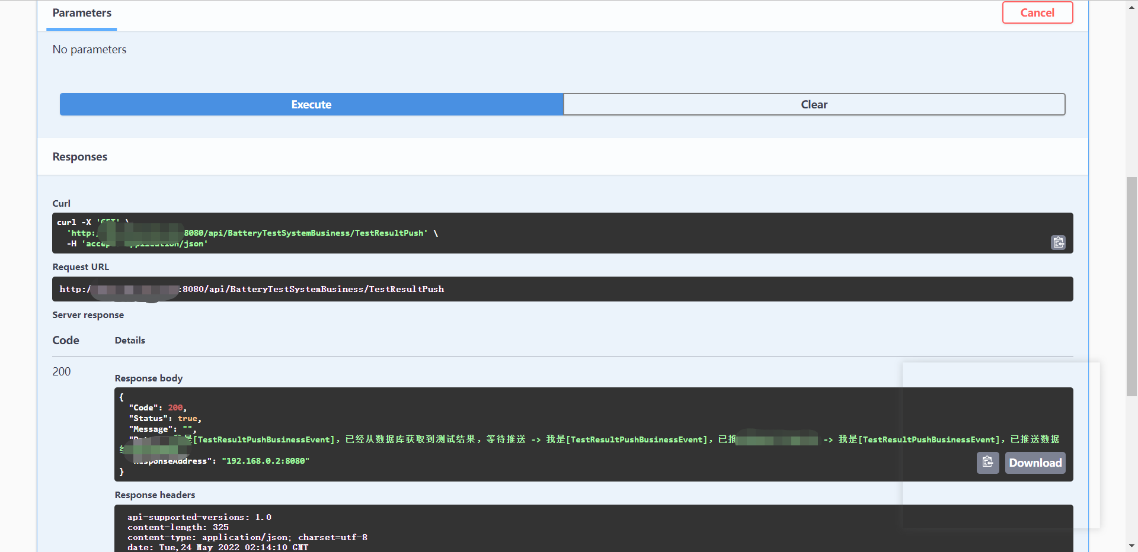This screenshot has width=1138, height=552.
Task: Clear the API response
Action: tap(814, 104)
